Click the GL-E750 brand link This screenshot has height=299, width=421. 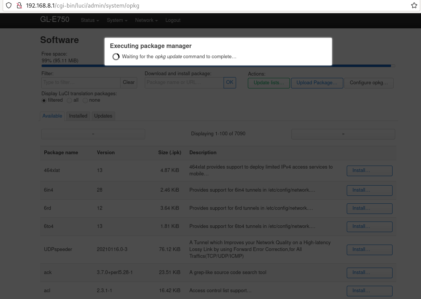point(55,20)
